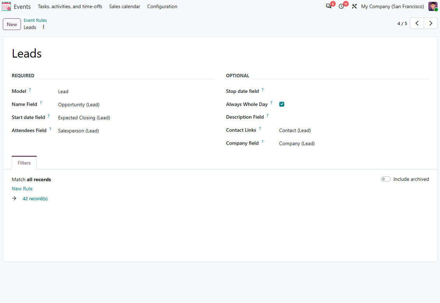Uncheck the Always Whole Day checkbox

(x=282, y=104)
